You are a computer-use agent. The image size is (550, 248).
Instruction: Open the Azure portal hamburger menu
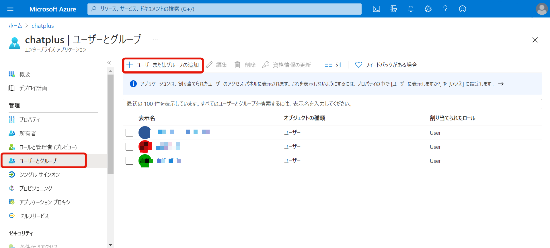10,9
